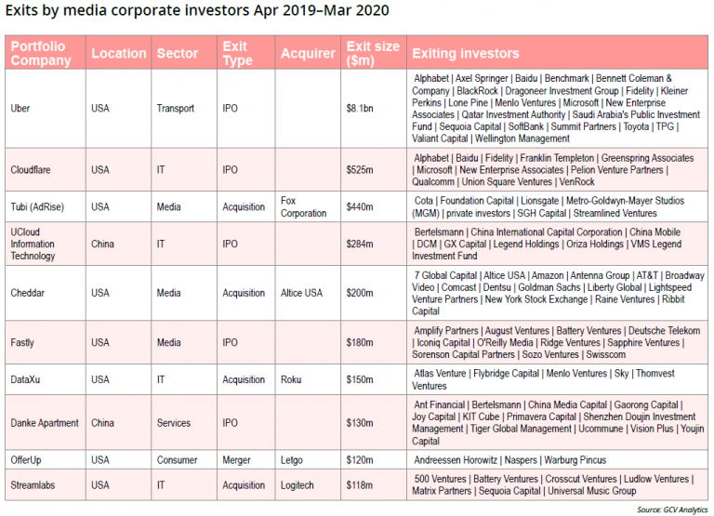The height and width of the screenshot is (516, 714).
Task: Click the Portfolio Company column header
Action: point(41,54)
